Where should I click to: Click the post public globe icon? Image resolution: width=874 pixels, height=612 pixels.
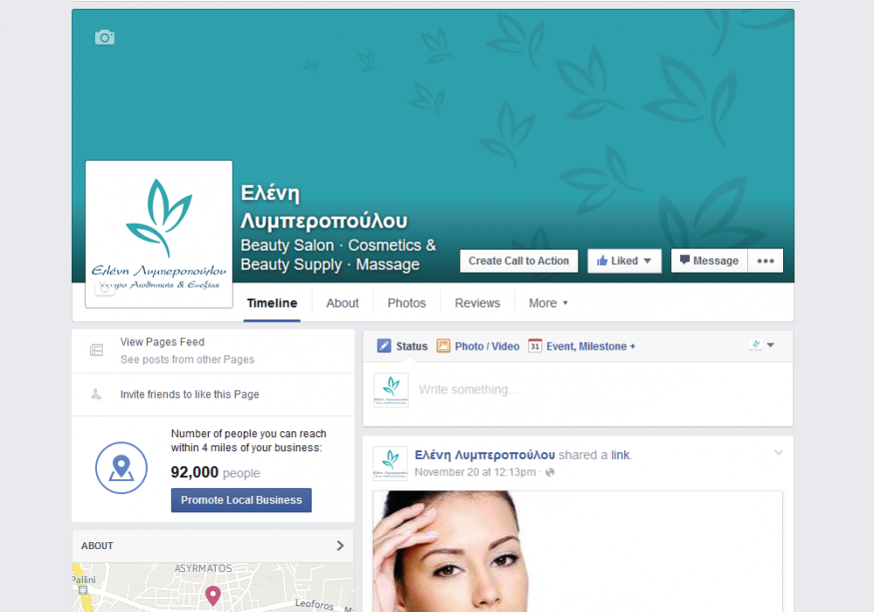coord(550,473)
